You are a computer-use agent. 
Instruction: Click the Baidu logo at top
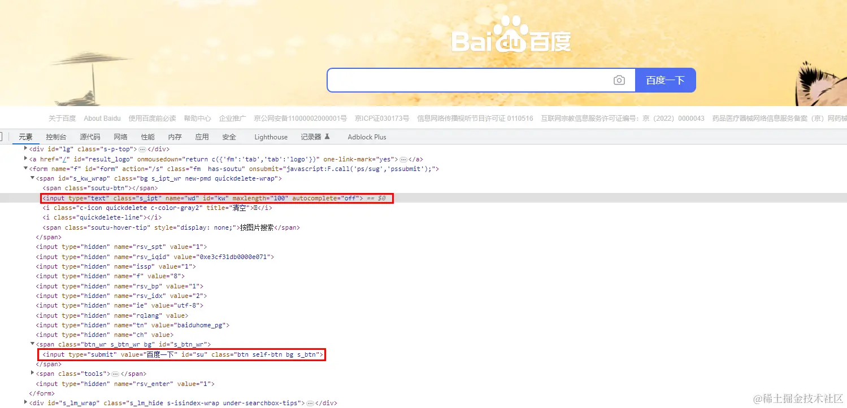pyautogui.click(x=511, y=34)
